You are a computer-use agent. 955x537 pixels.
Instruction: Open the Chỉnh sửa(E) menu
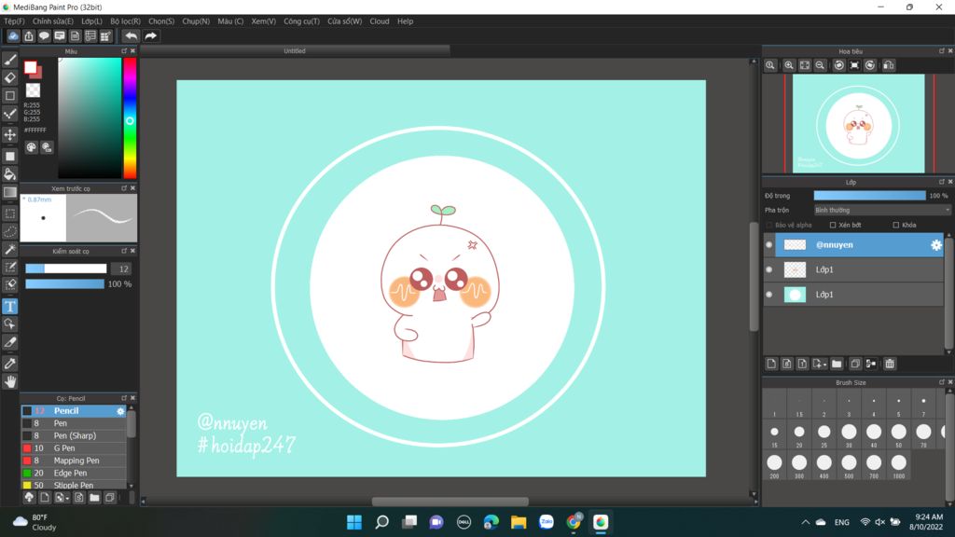(x=53, y=21)
